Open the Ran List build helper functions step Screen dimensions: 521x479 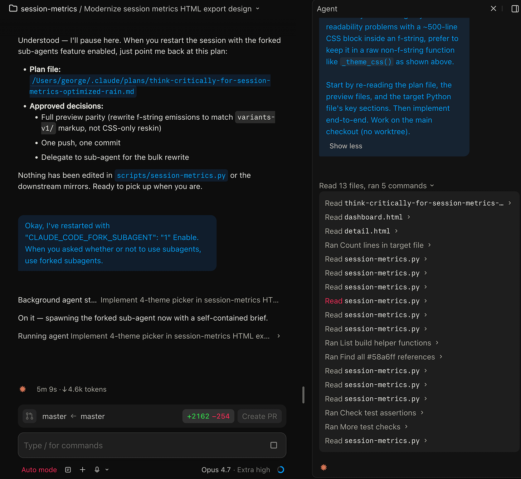coord(382,343)
